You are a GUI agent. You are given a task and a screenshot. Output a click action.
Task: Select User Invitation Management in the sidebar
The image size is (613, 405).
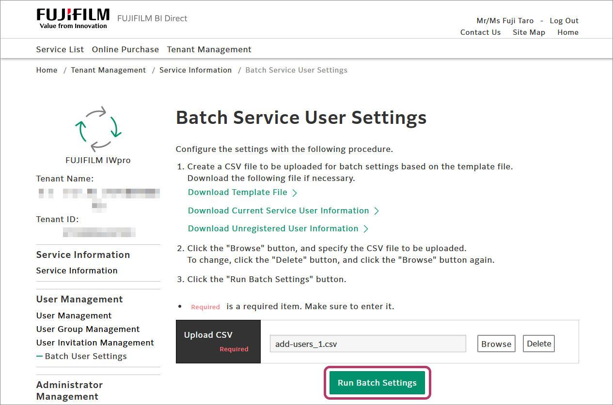[x=95, y=343]
